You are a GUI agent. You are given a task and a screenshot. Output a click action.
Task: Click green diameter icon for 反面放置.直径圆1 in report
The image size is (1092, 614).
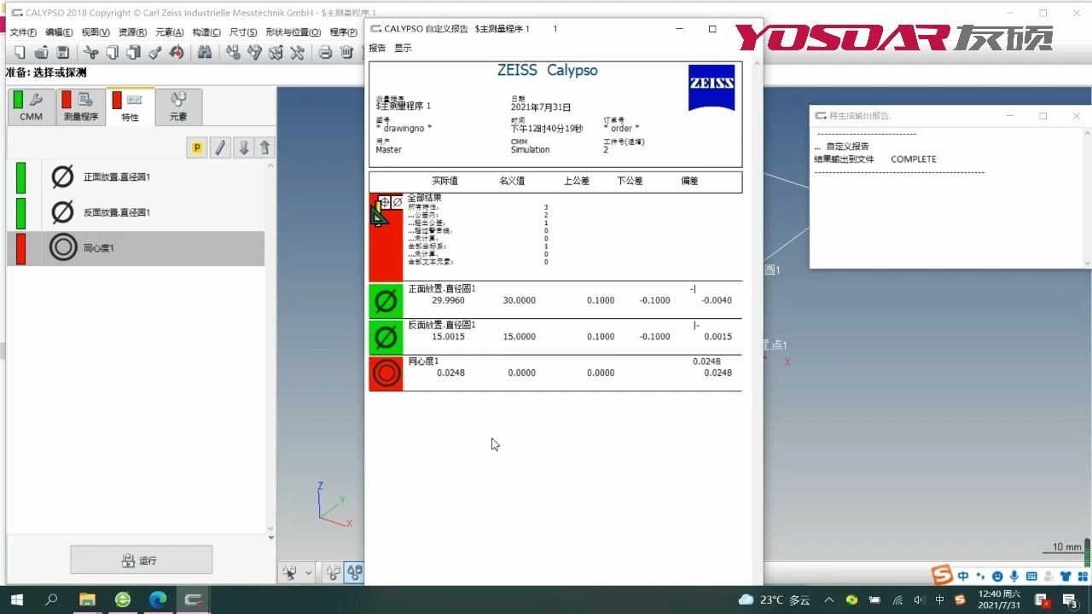(x=386, y=338)
